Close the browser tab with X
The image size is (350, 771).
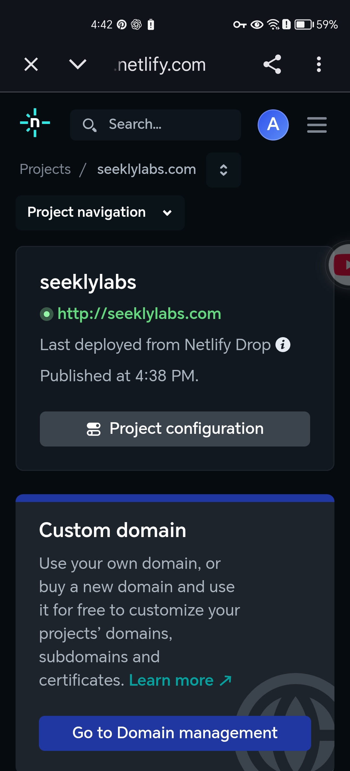[x=31, y=64]
